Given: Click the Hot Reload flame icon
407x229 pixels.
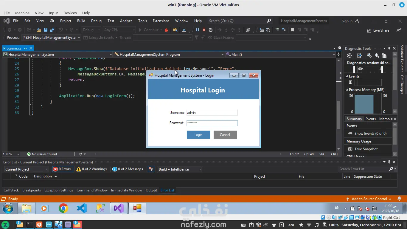Looking at the screenshot, I should pyautogui.click(x=166, y=30).
